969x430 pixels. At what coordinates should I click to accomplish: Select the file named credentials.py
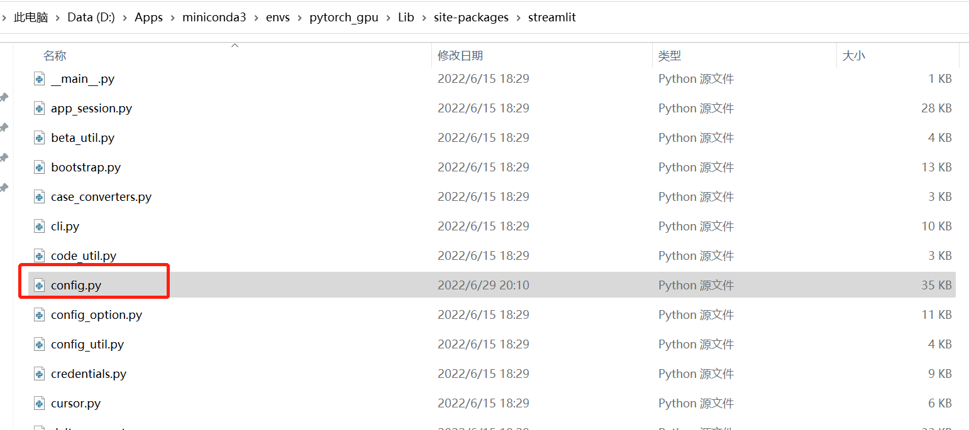point(89,374)
